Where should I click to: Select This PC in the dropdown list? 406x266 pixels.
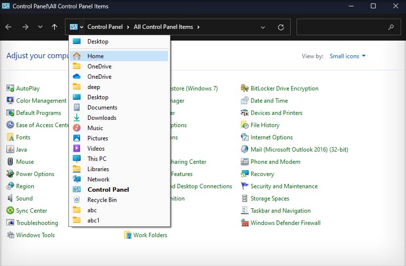119,158
